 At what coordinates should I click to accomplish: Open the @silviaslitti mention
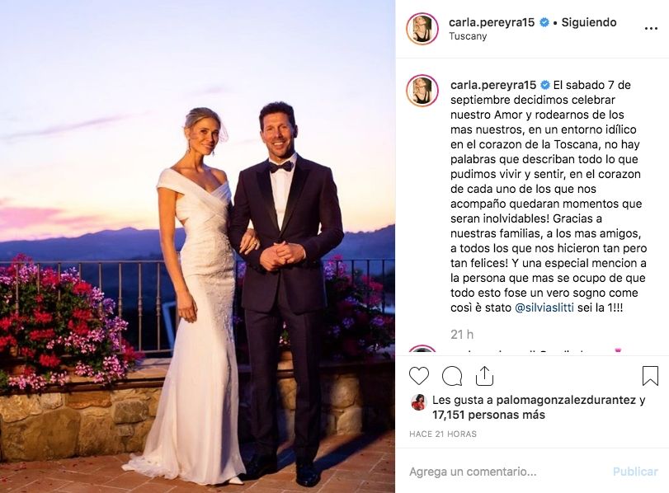tap(544, 308)
